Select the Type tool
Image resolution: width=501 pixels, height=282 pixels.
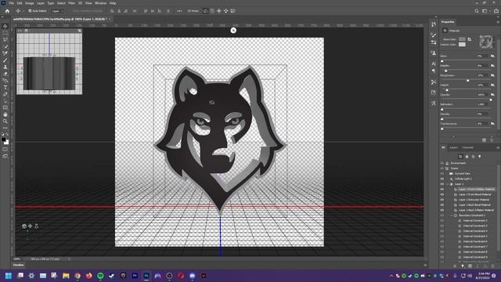coord(5,87)
